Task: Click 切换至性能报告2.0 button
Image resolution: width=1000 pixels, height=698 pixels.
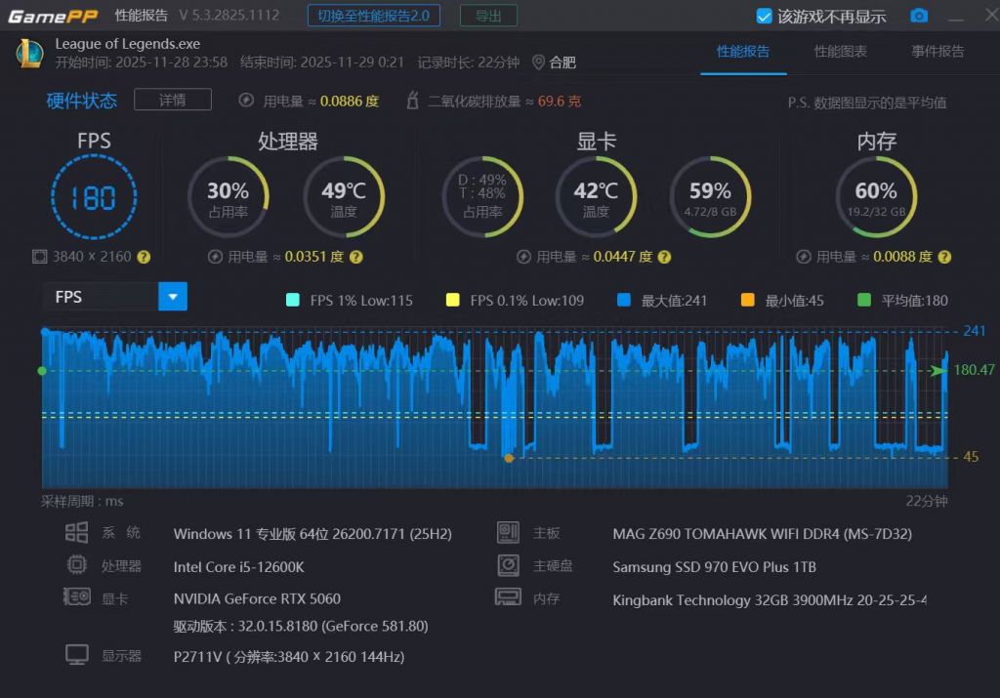Action: [x=373, y=16]
